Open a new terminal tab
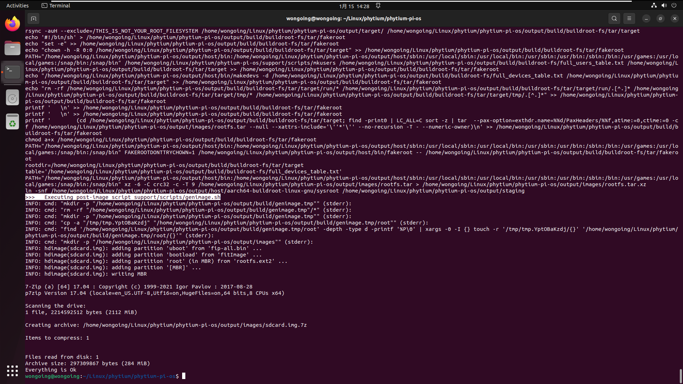Screen dimensions: 683x384 point(33,18)
